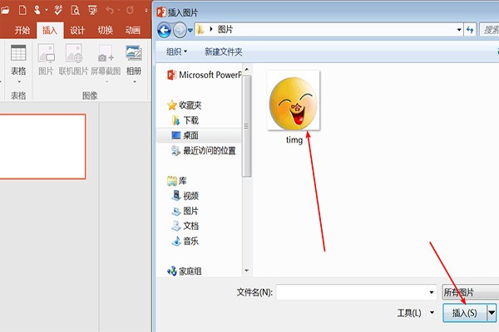
Task: Open the arrow next to 插入(S) button
Action: pos(492,313)
